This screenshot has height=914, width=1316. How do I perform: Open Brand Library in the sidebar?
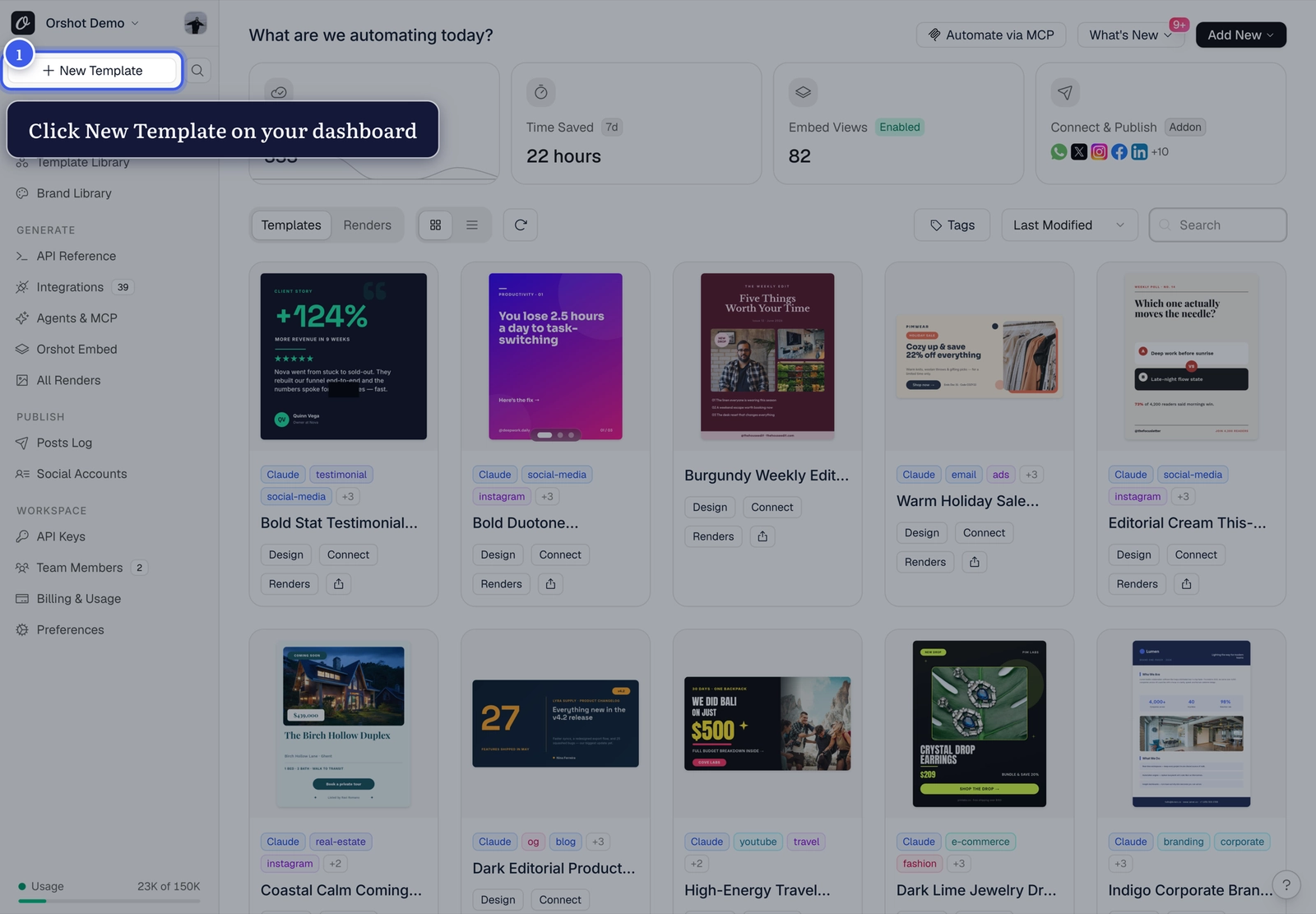(x=74, y=193)
